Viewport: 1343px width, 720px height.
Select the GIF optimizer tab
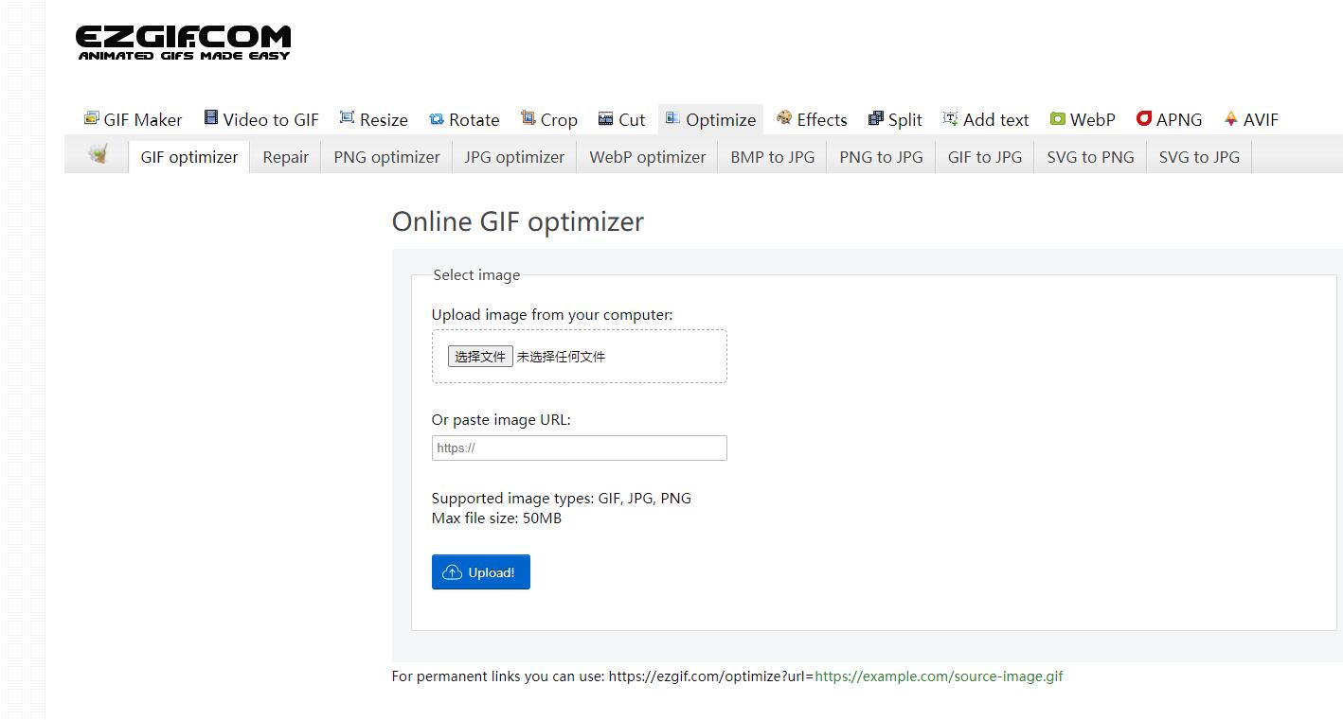(189, 157)
